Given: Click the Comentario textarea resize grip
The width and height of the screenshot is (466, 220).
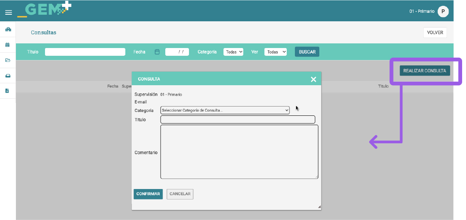Looking at the screenshot, I should [317, 177].
